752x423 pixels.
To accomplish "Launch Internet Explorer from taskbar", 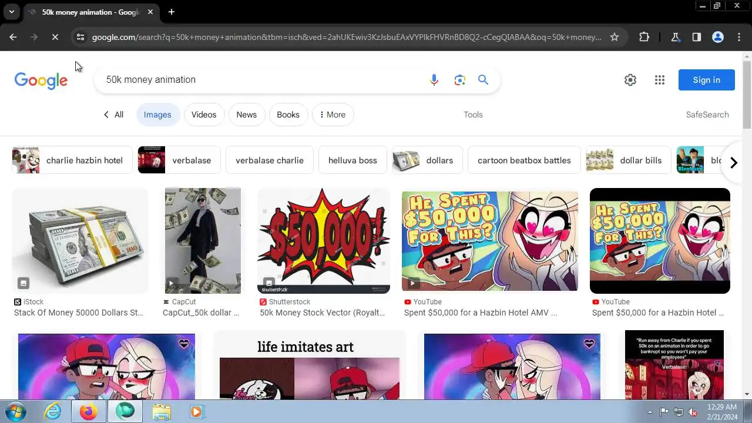I will pos(53,412).
